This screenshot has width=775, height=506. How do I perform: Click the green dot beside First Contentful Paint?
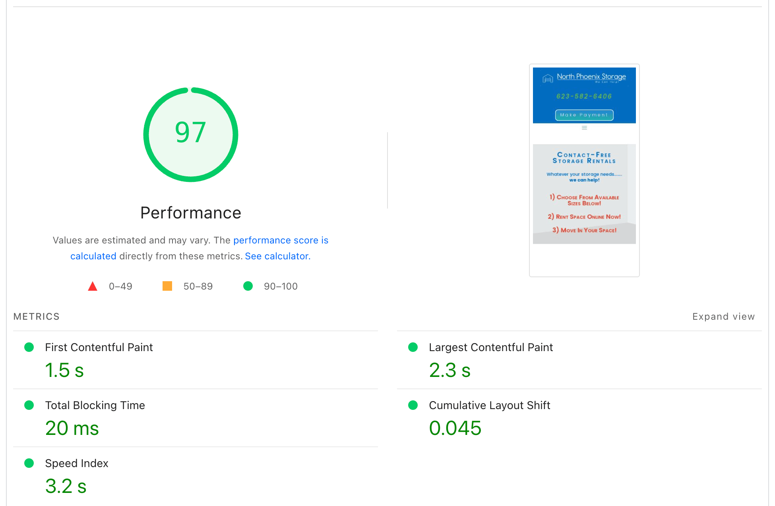pyautogui.click(x=29, y=347)
